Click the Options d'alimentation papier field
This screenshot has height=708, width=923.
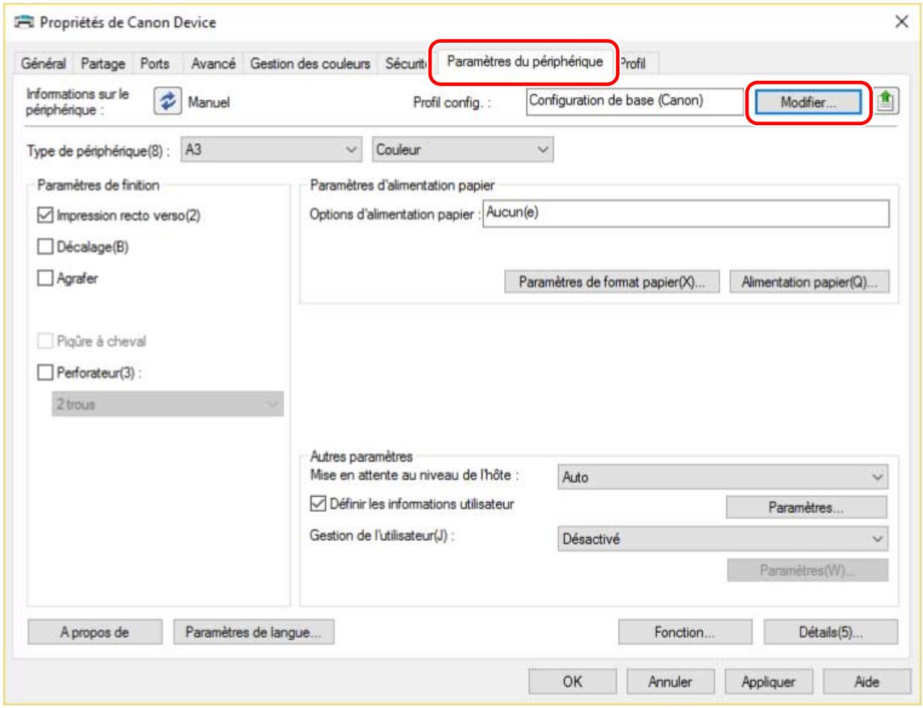point(686,214)
